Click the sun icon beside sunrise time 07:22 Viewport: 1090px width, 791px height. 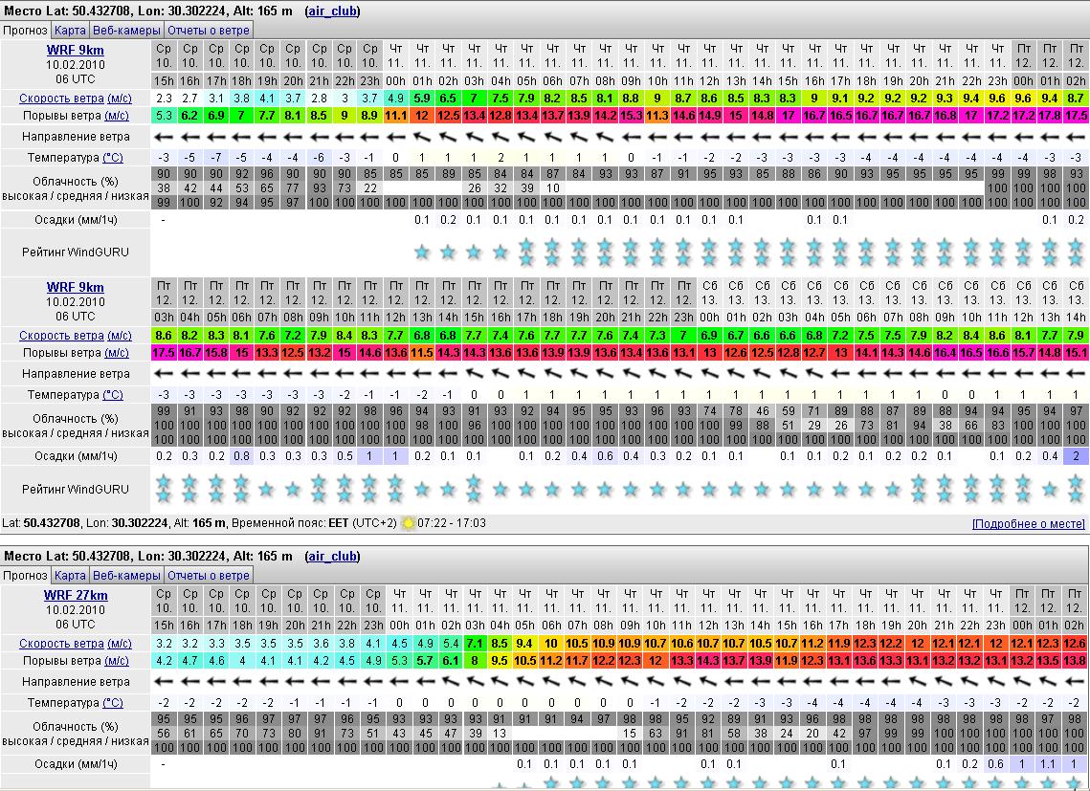click(x=410, y=523)
